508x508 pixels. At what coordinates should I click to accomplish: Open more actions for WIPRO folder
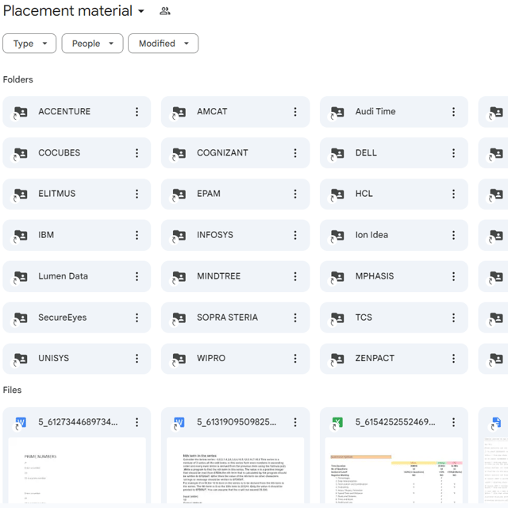pos(295,359)
